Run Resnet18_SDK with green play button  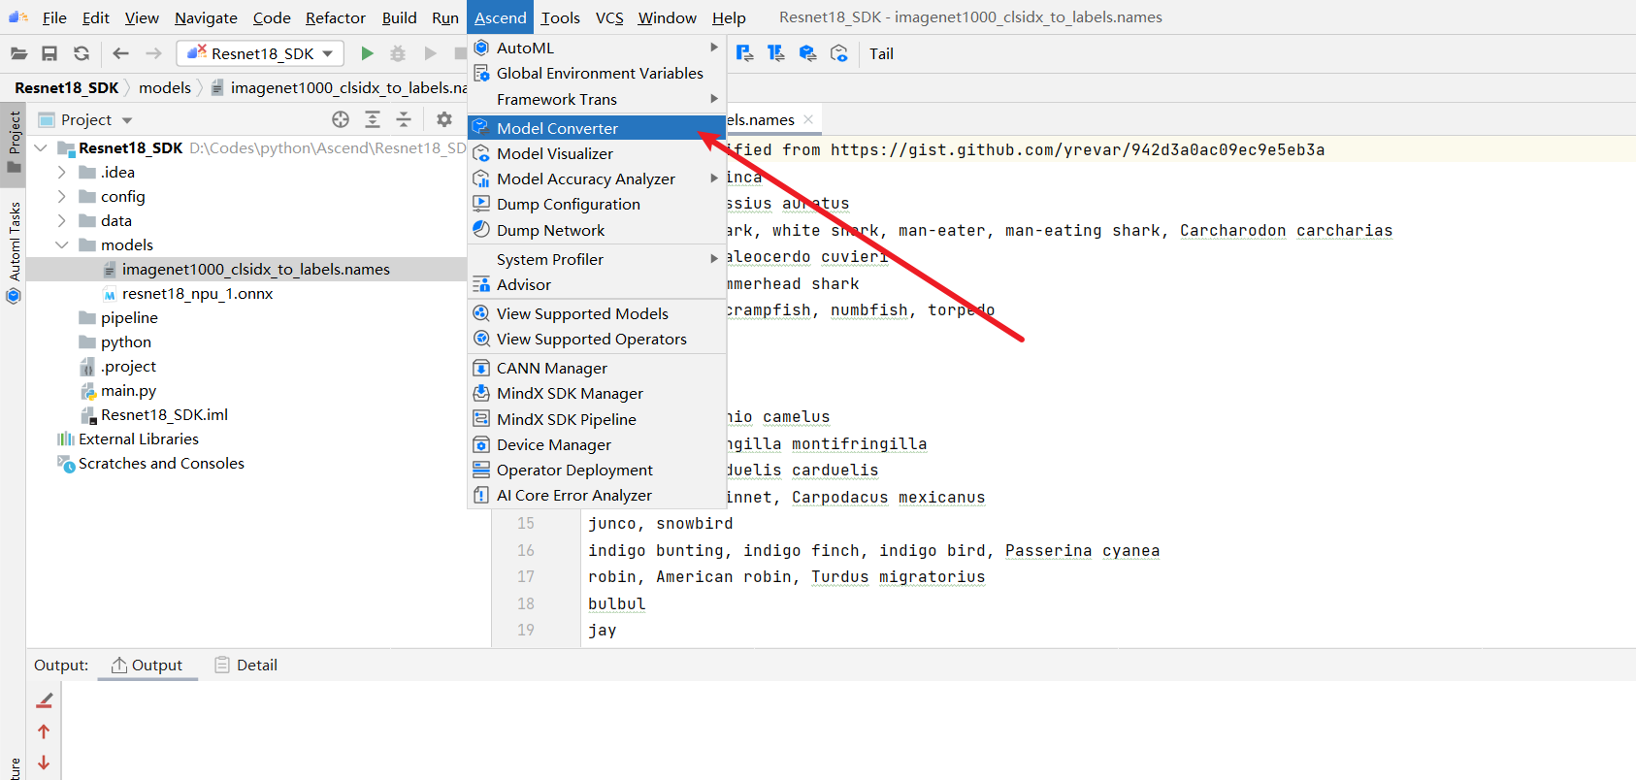click(367, 53)
